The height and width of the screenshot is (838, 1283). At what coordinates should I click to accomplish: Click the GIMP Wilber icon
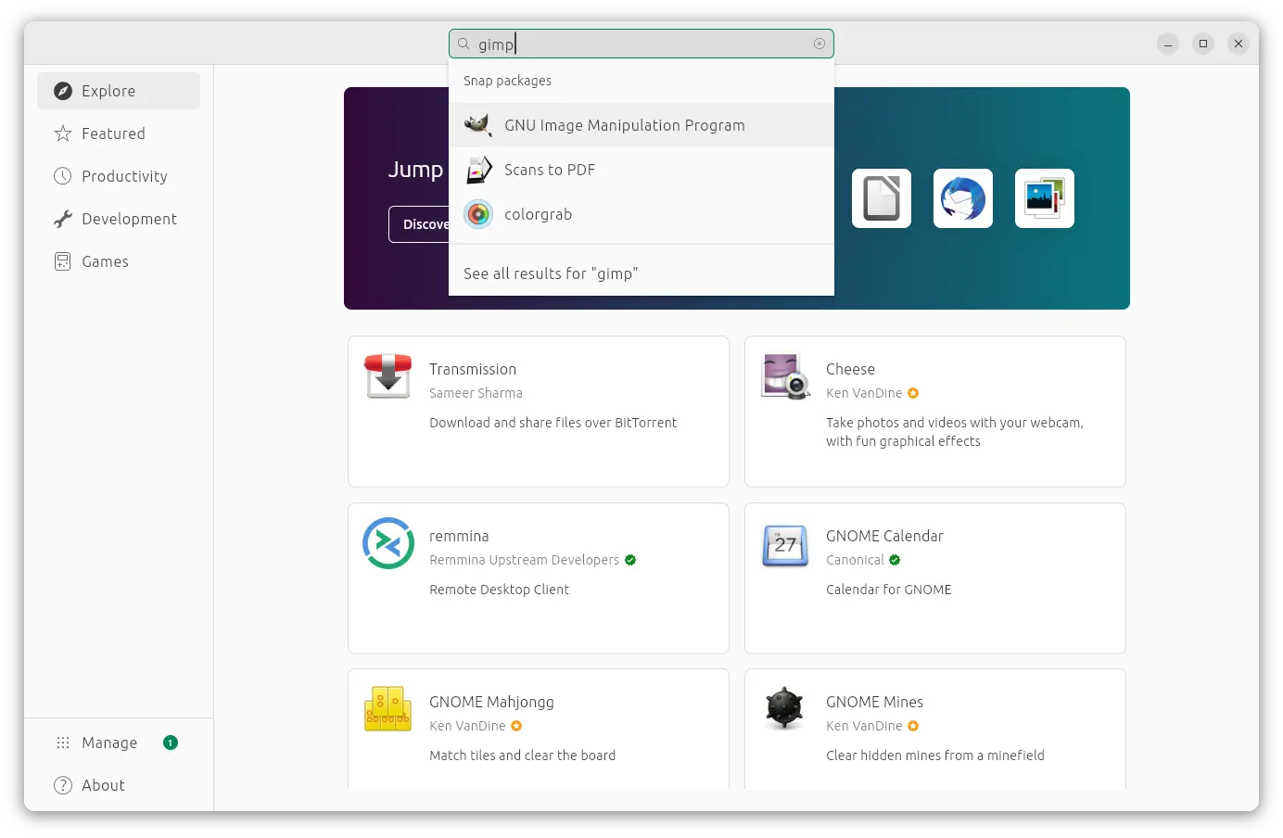tap(478, 125)
